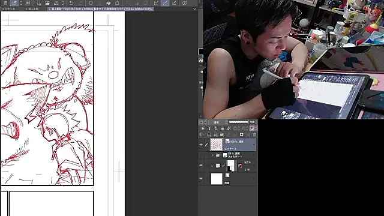Toggle lock transparent pixels icon
The width and height of the screenshot is (384, 216).
[x=229, y=128]
